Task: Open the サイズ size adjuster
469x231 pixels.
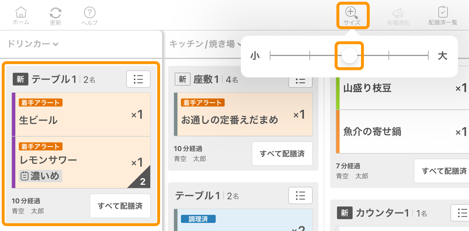Action: (x=352, y=16)
